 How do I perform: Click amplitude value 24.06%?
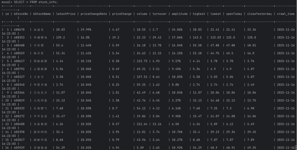click(x=177, y=30)
